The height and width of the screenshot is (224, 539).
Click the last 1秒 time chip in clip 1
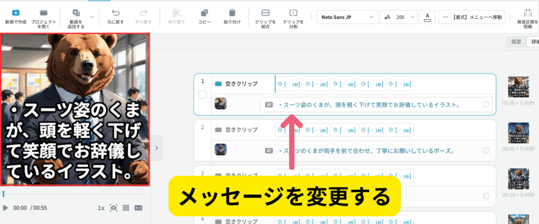click(400, 84)
